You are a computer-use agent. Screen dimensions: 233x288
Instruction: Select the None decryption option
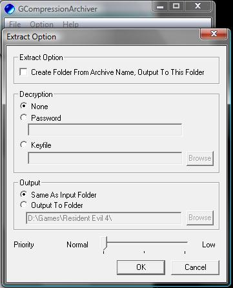23,106
